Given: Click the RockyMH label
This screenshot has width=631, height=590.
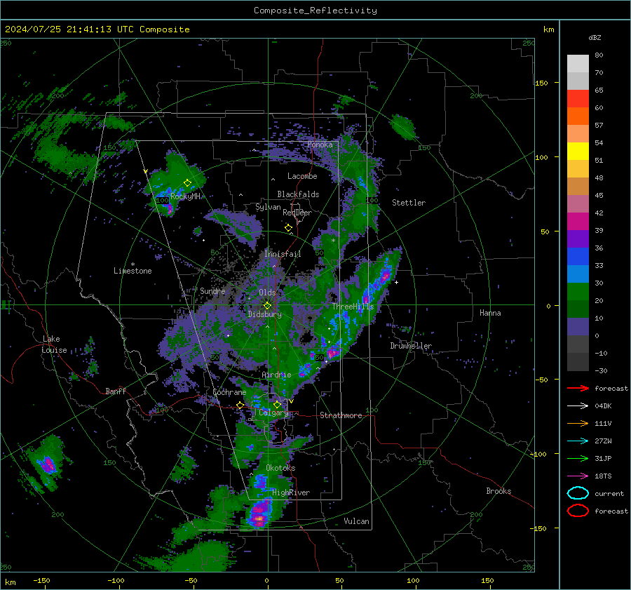Looking at the screenshot, I should tap(185, 196).
